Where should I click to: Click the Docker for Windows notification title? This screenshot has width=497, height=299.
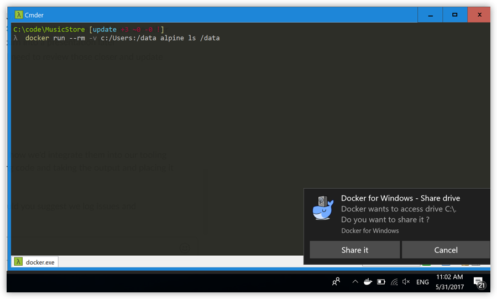400,198
